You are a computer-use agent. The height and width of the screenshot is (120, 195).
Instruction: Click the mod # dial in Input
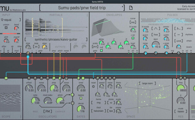[16, 41]
